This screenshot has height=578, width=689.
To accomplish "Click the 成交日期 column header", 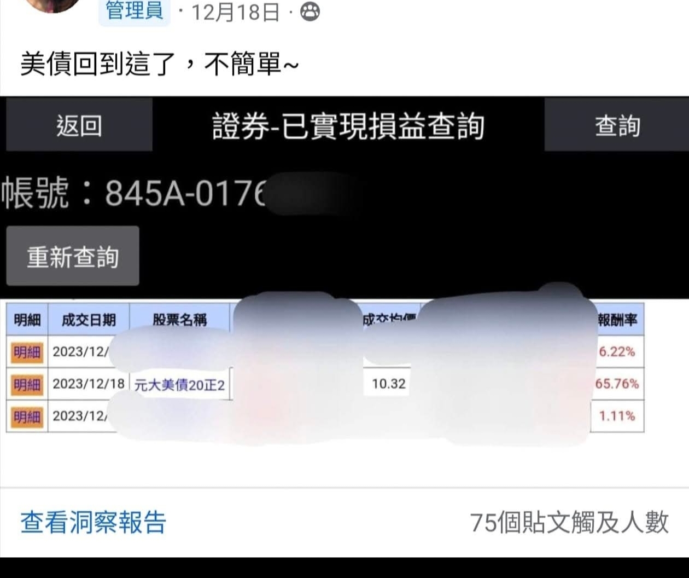I will (x=89, y=320).
